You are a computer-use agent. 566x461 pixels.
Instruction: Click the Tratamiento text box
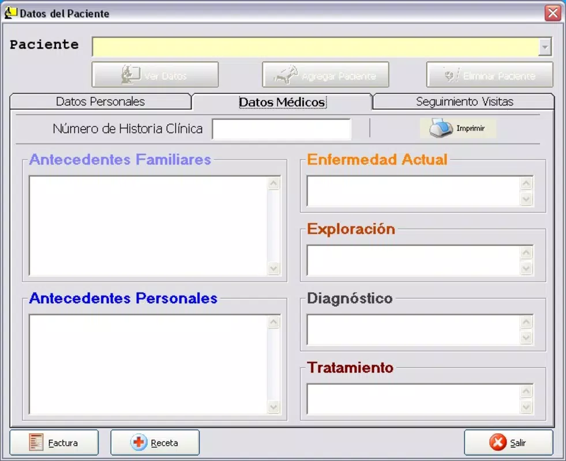[413, 399]
